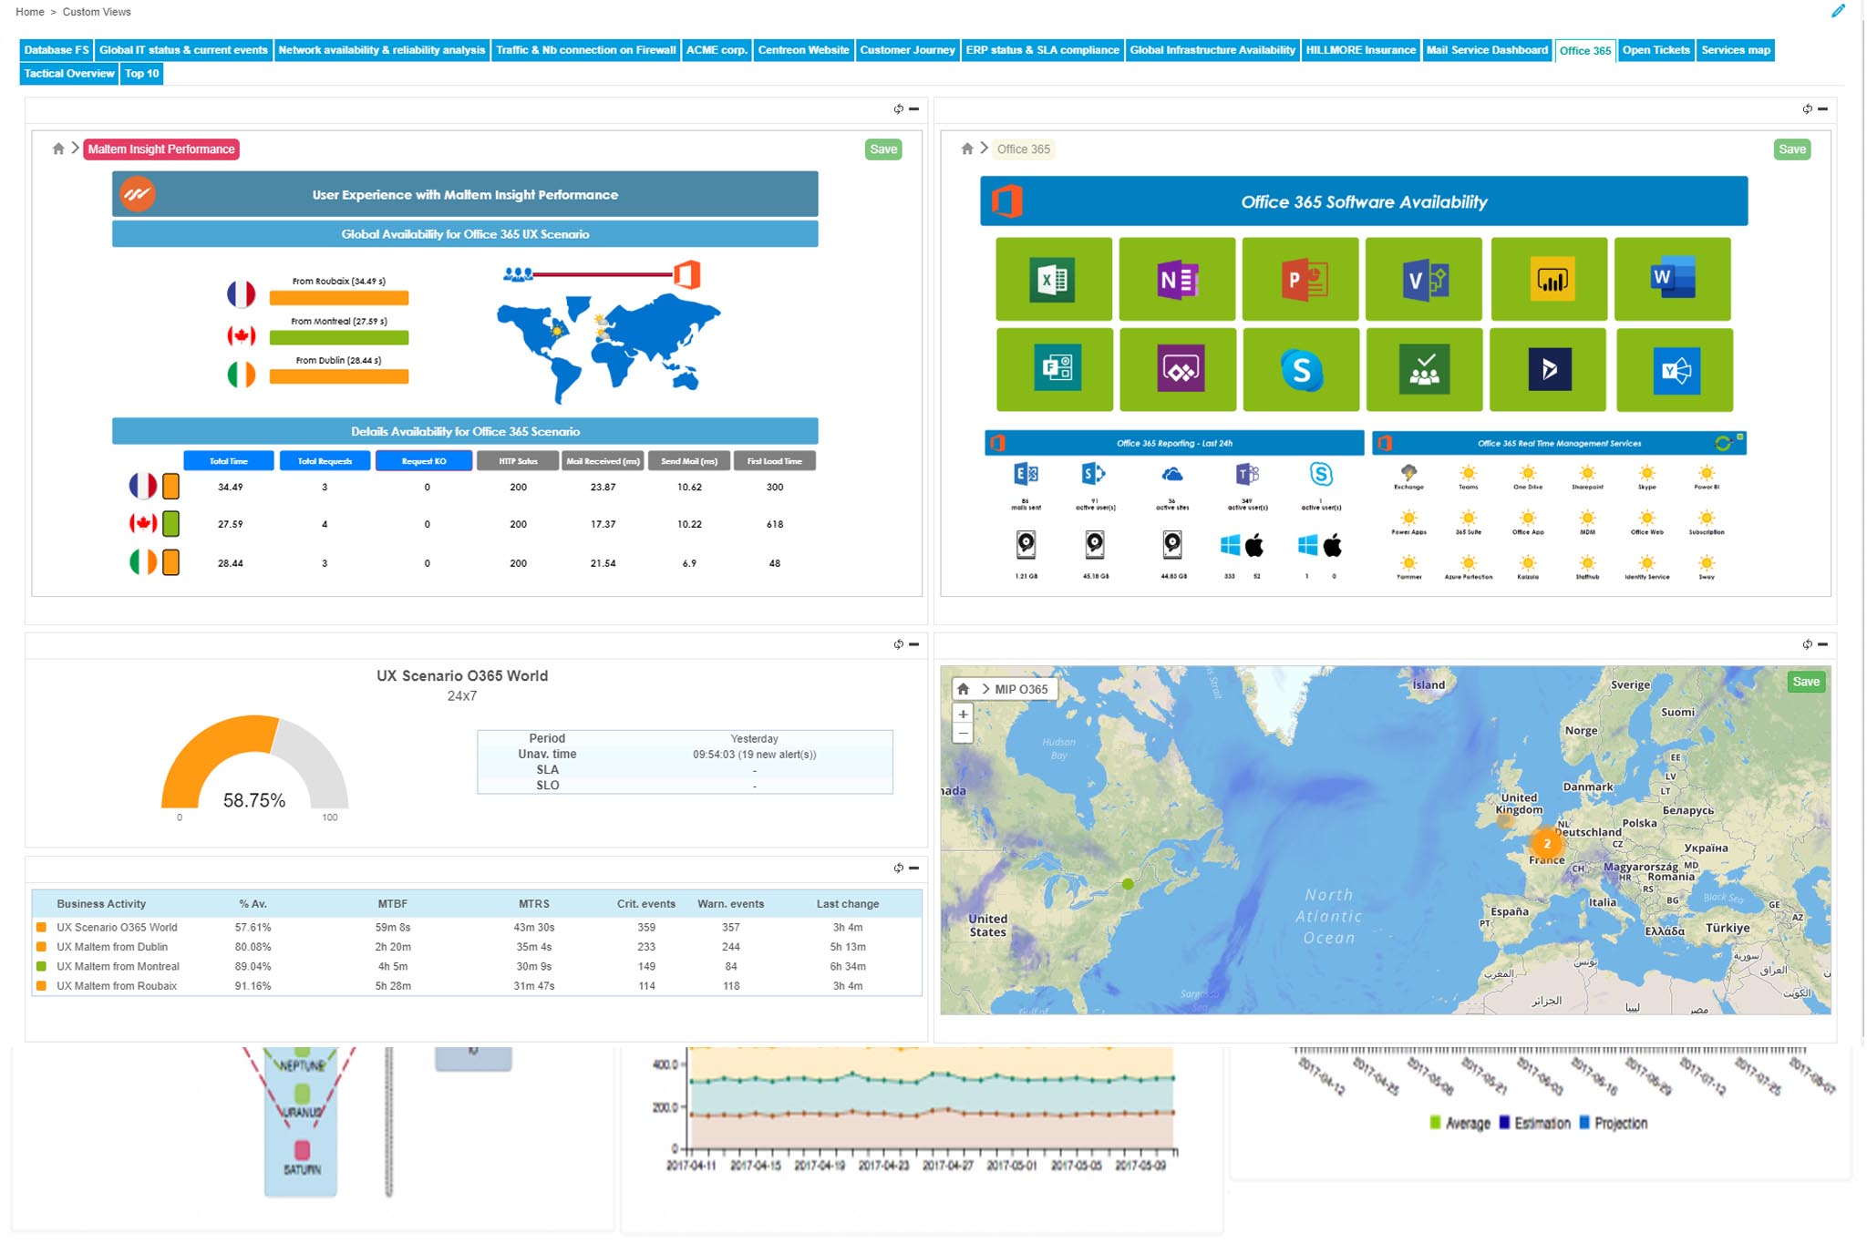Click the Identity Service status icon
The height and width of the screenshot is (1244, 1867).
coord(1646,562)
